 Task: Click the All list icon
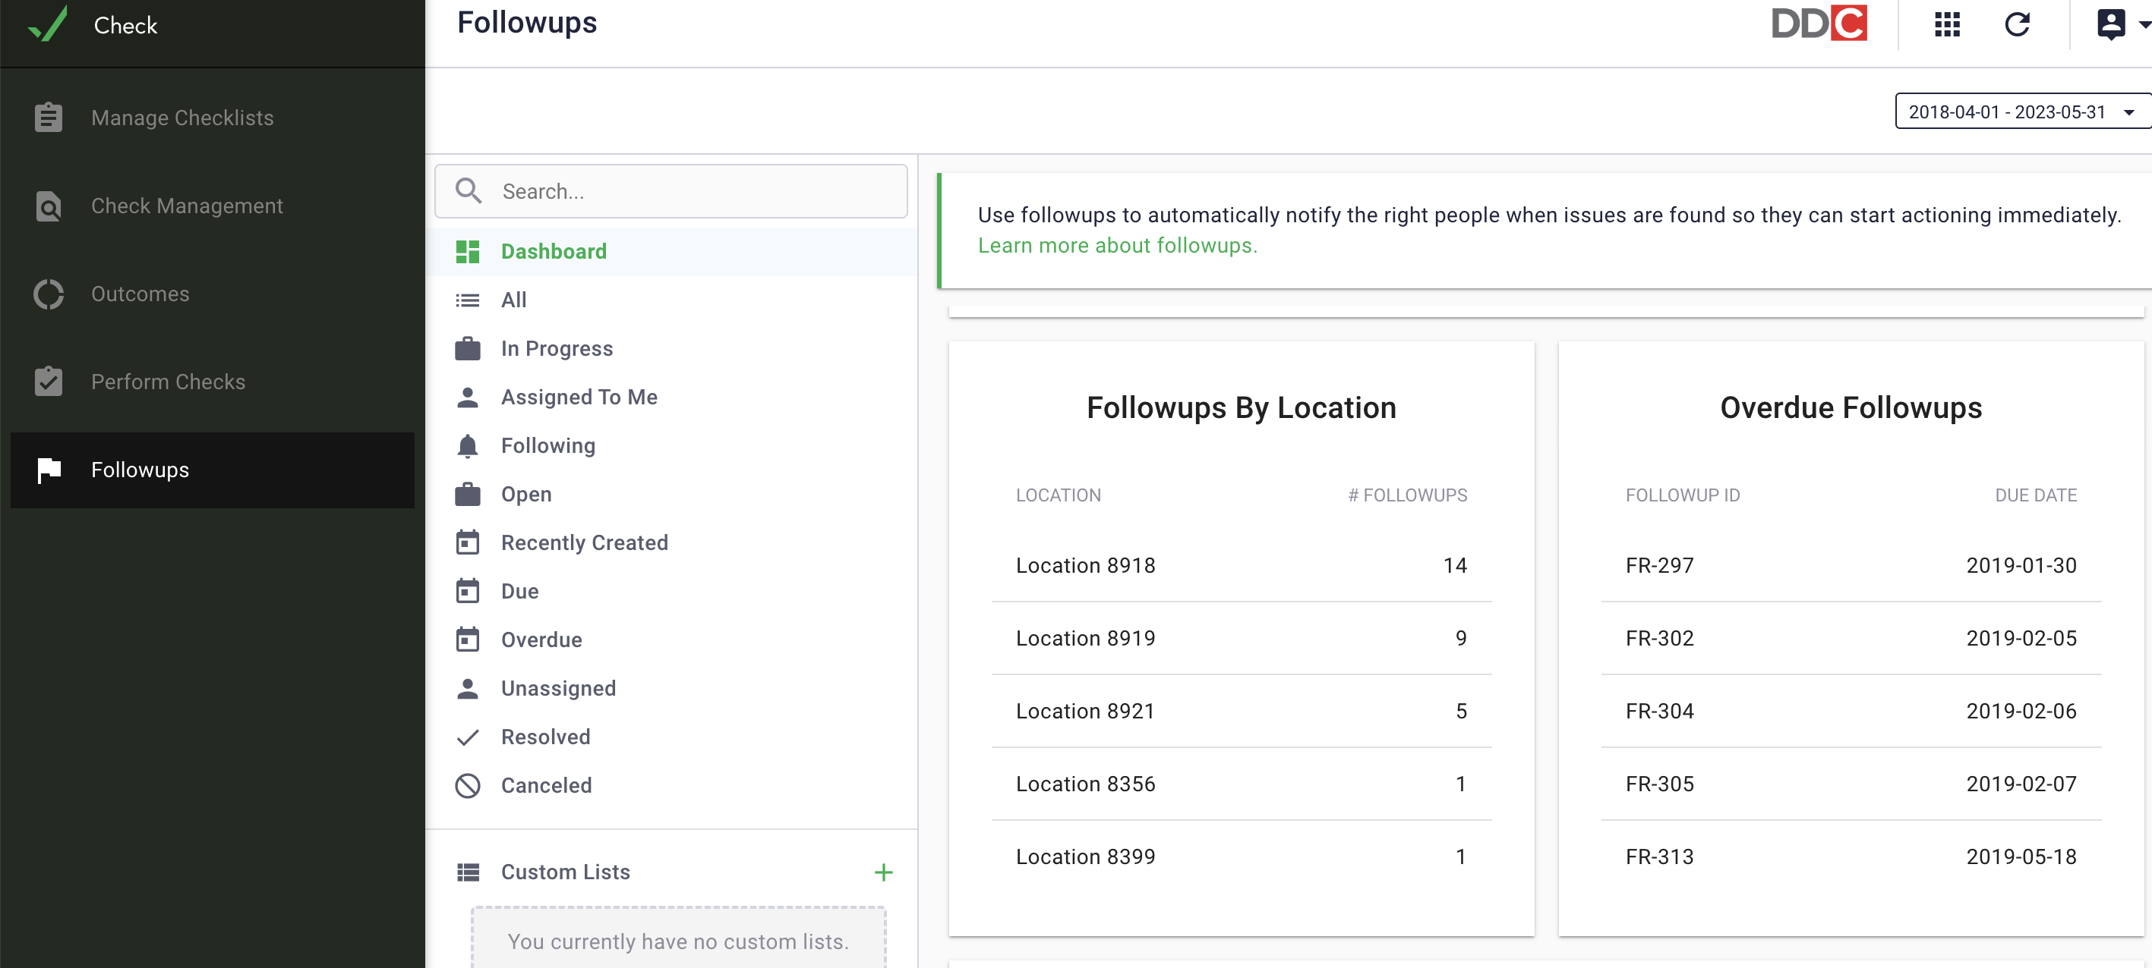coord(467,300)
